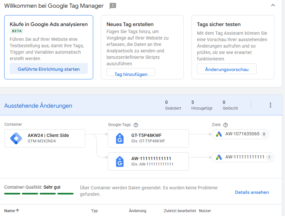Select the AKW24 | Client Side container card
Viewport: 285px width, 216px height.
45,138
